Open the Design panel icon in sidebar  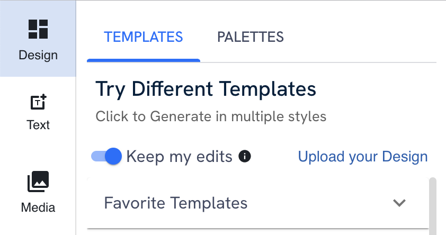(38, 29)
